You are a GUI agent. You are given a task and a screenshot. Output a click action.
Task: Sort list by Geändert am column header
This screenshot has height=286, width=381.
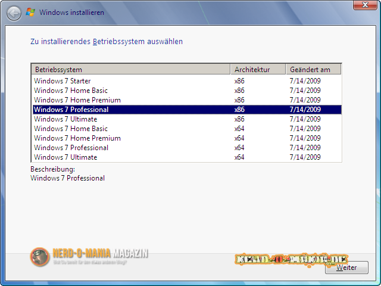tap(314, 70)
